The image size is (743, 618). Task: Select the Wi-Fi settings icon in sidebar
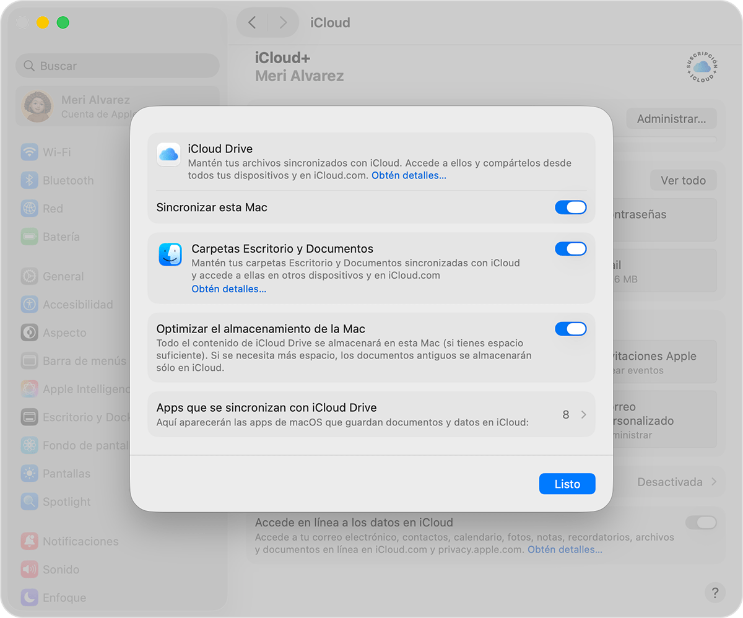pos(29,152)
